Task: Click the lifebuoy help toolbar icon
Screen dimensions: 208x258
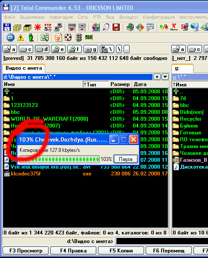Action: (68, 38)
